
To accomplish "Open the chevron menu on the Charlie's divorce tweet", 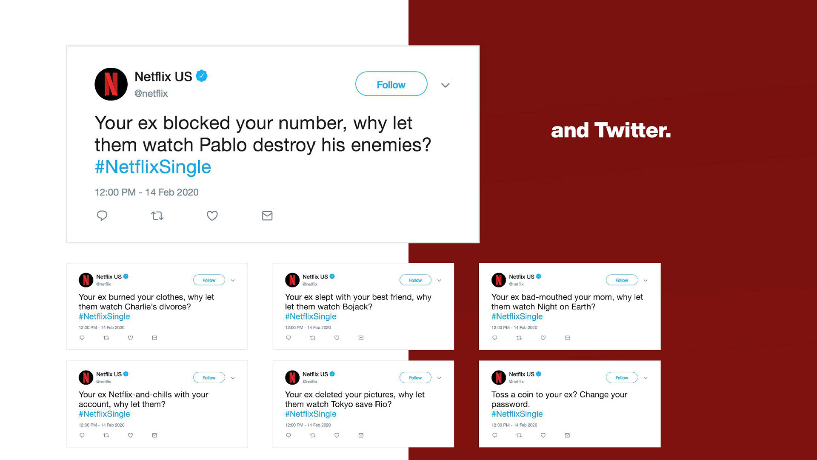I will [x=233, y=280].
